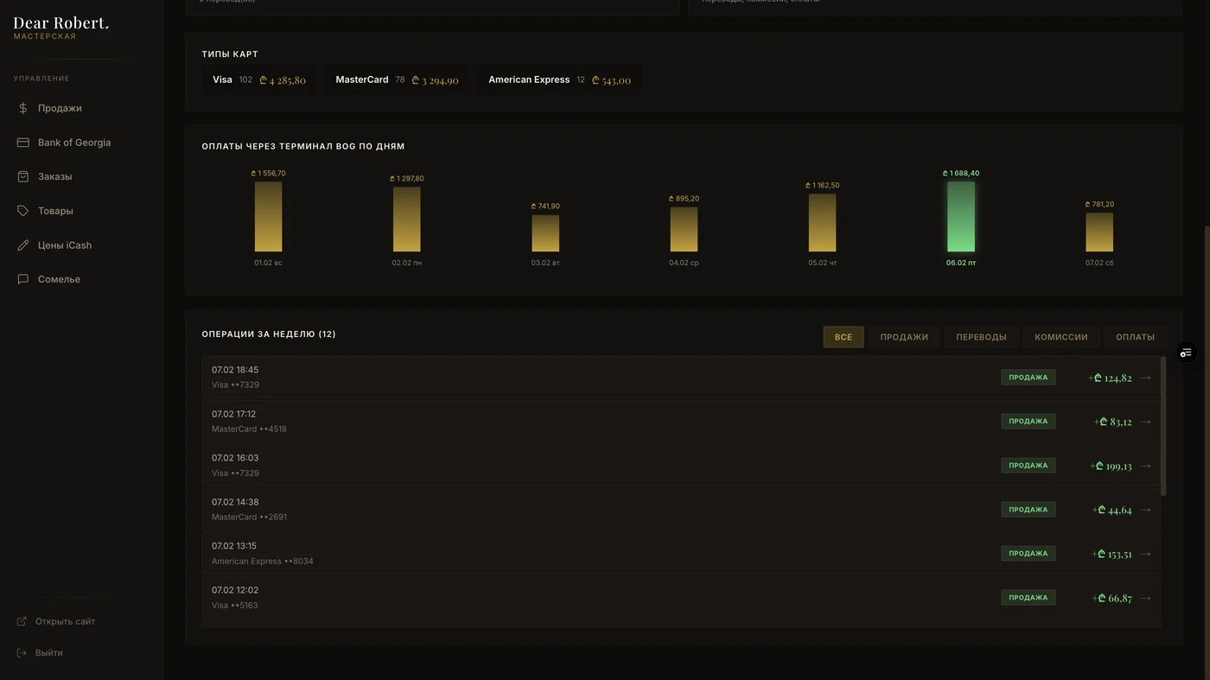Click the external link icon for Открыть сайт

[x=22, y=621]
